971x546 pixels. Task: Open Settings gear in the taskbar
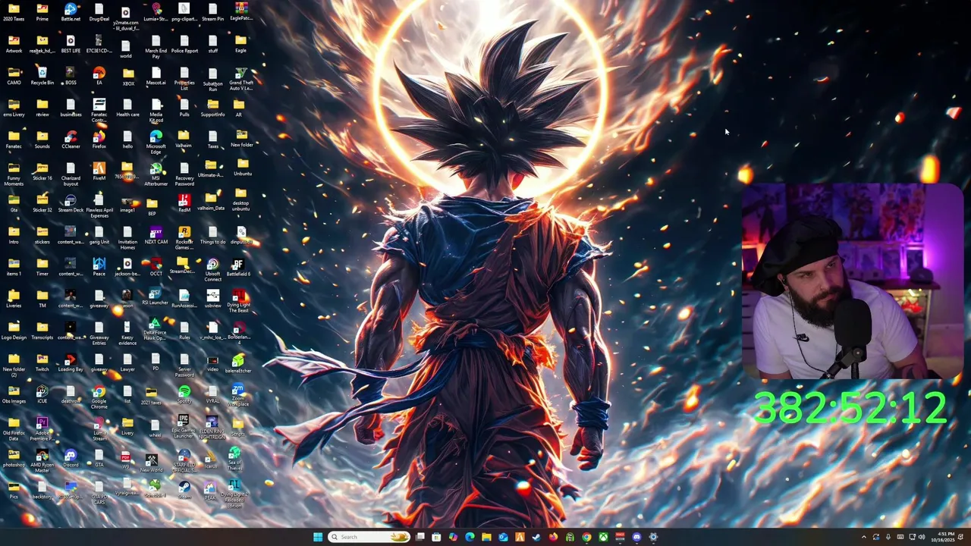coord(653,537)
